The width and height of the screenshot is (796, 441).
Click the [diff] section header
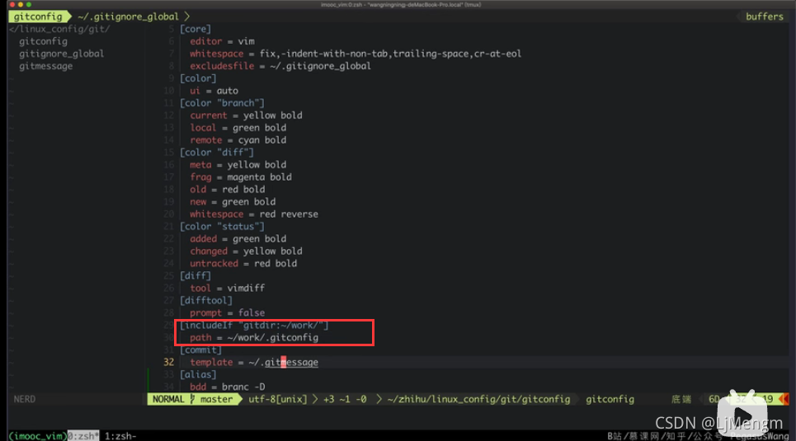pos(195,275)
